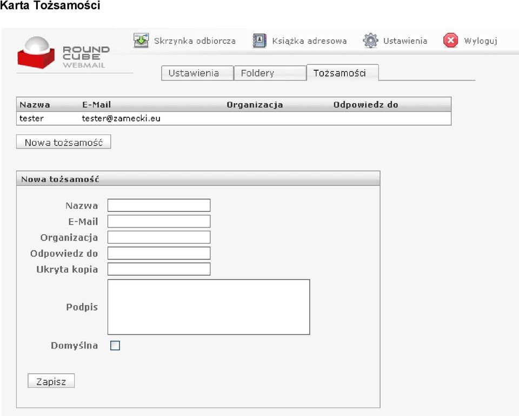The height and width of the screenshot is (416, 519).
Task: Click the Zapisz button
Action: (51, 381)
